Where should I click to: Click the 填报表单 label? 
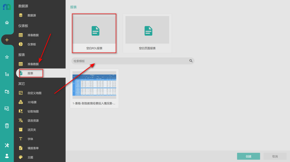coord(33,148)
